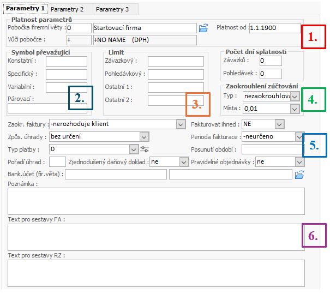Expand Perioda fakturace dropdown
Screen dimensions: 330x294
299,136
